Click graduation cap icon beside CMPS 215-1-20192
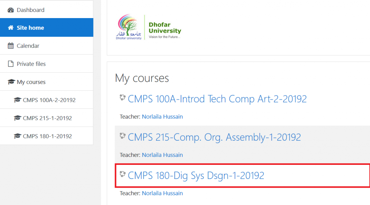The height and width of the screenshot is (205, 370). 17,118
